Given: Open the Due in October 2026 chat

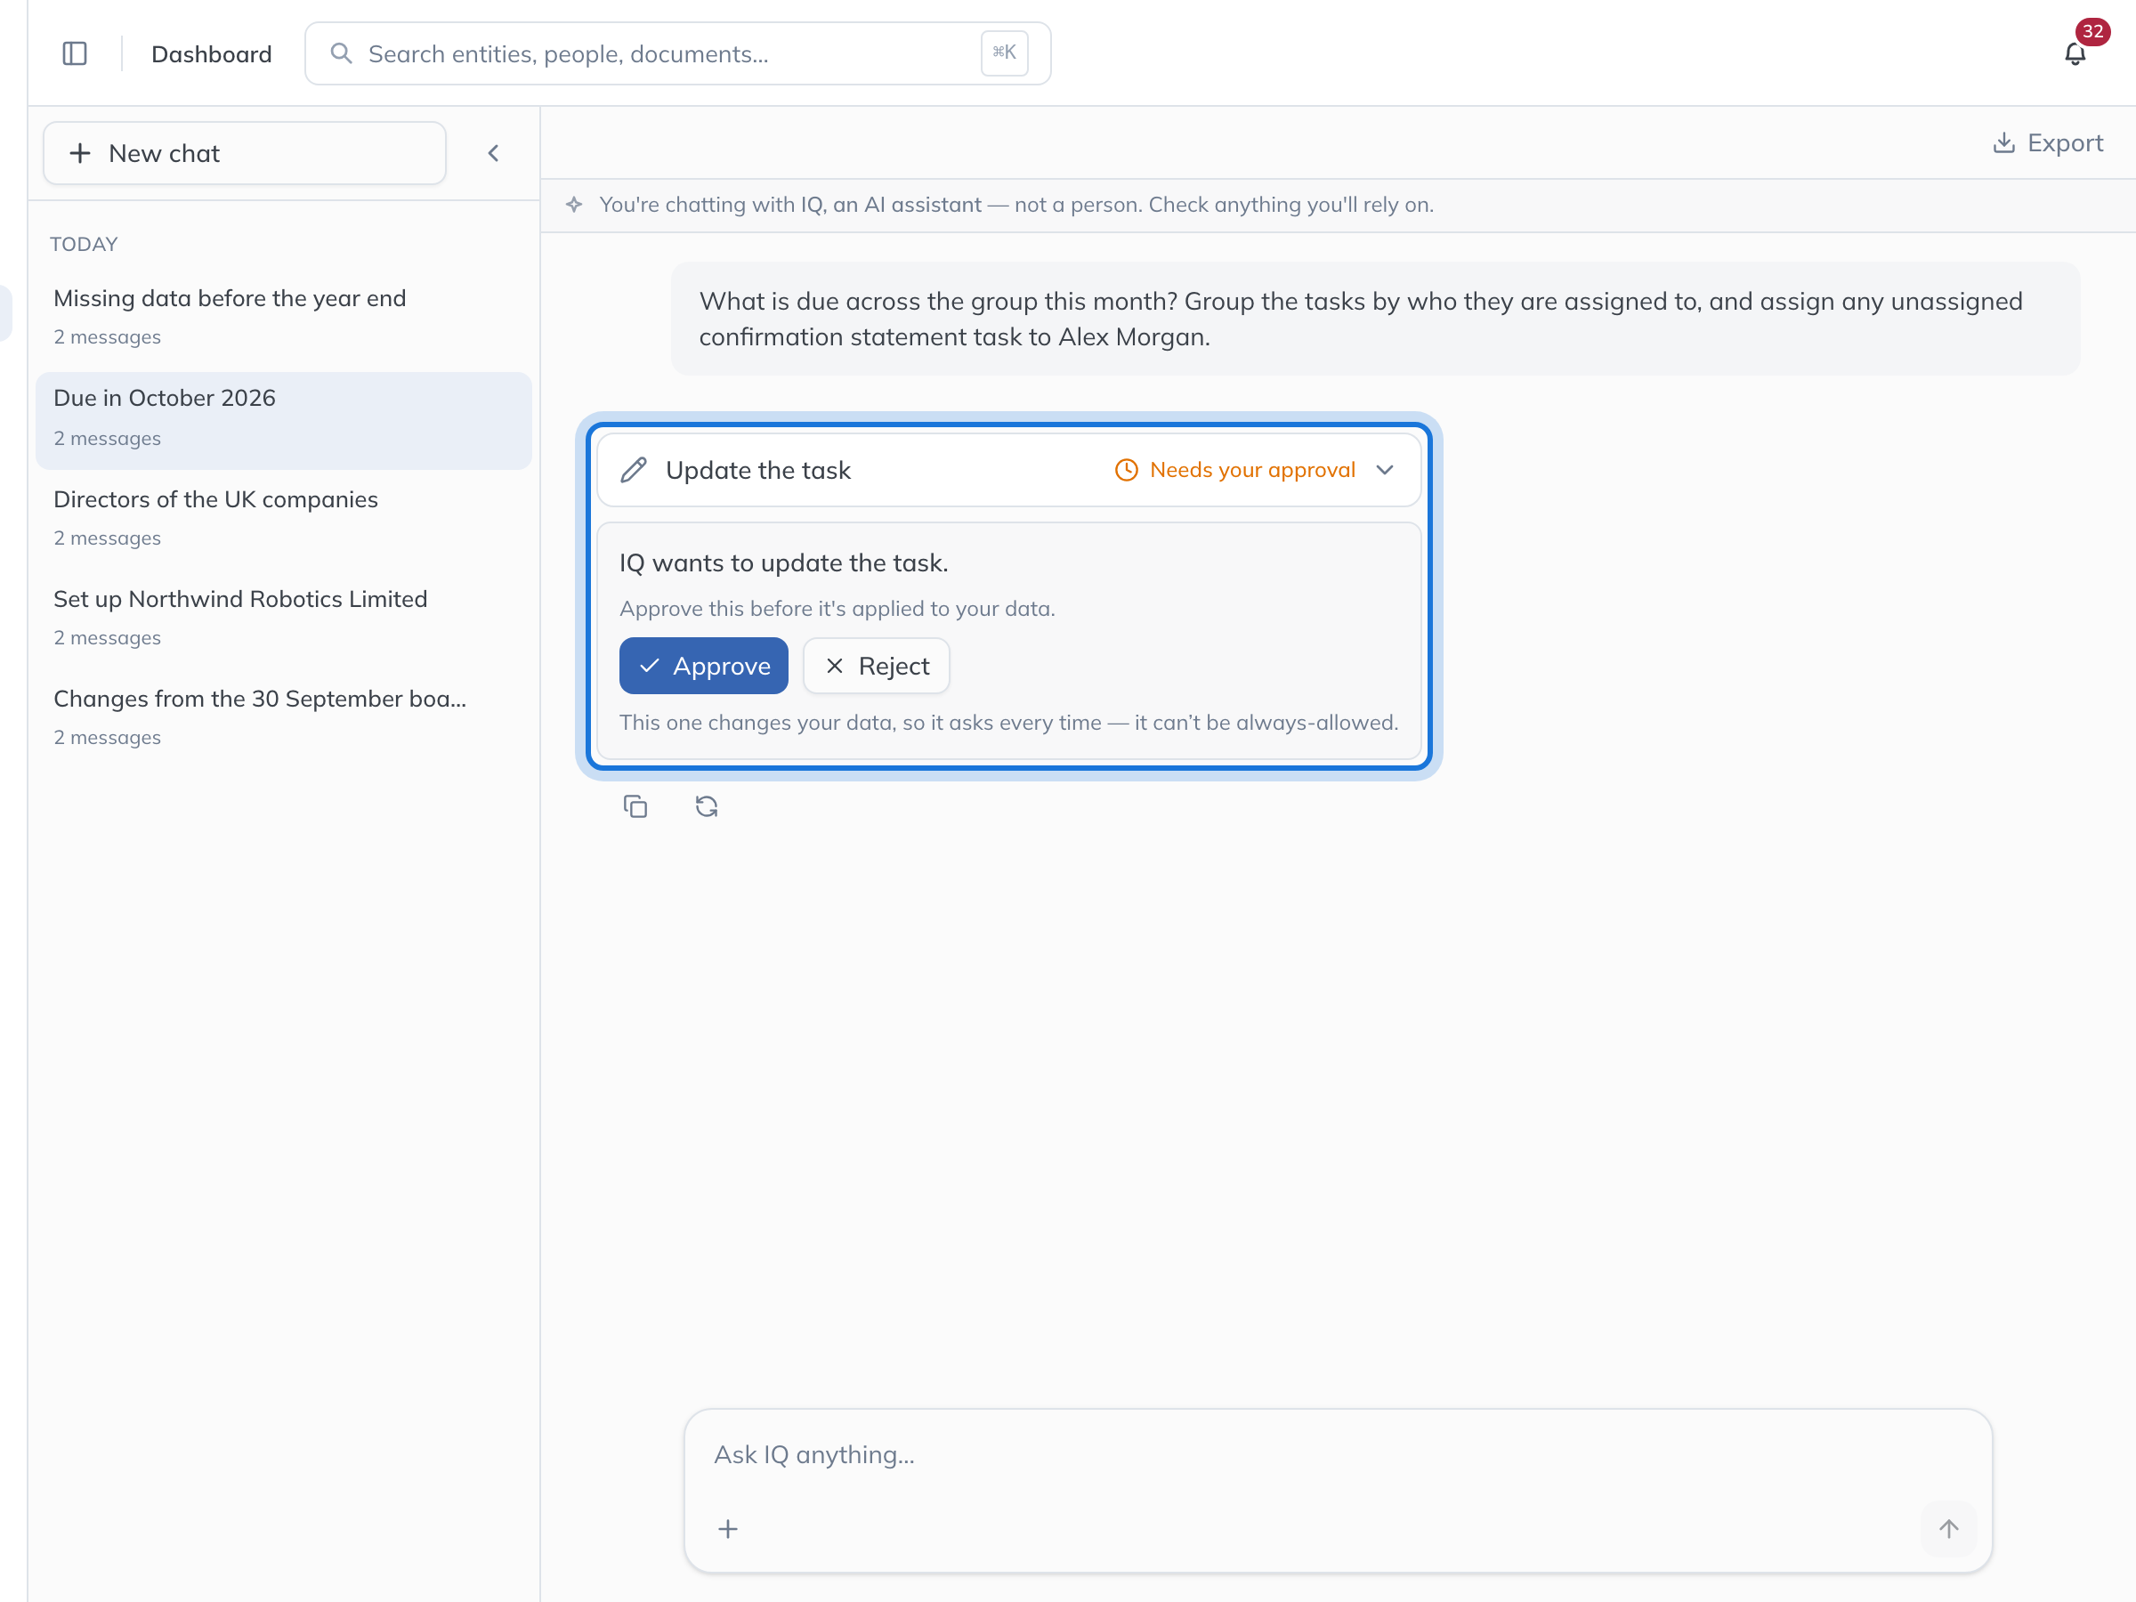Looking at the screenshot, I should tap(283, 420).
